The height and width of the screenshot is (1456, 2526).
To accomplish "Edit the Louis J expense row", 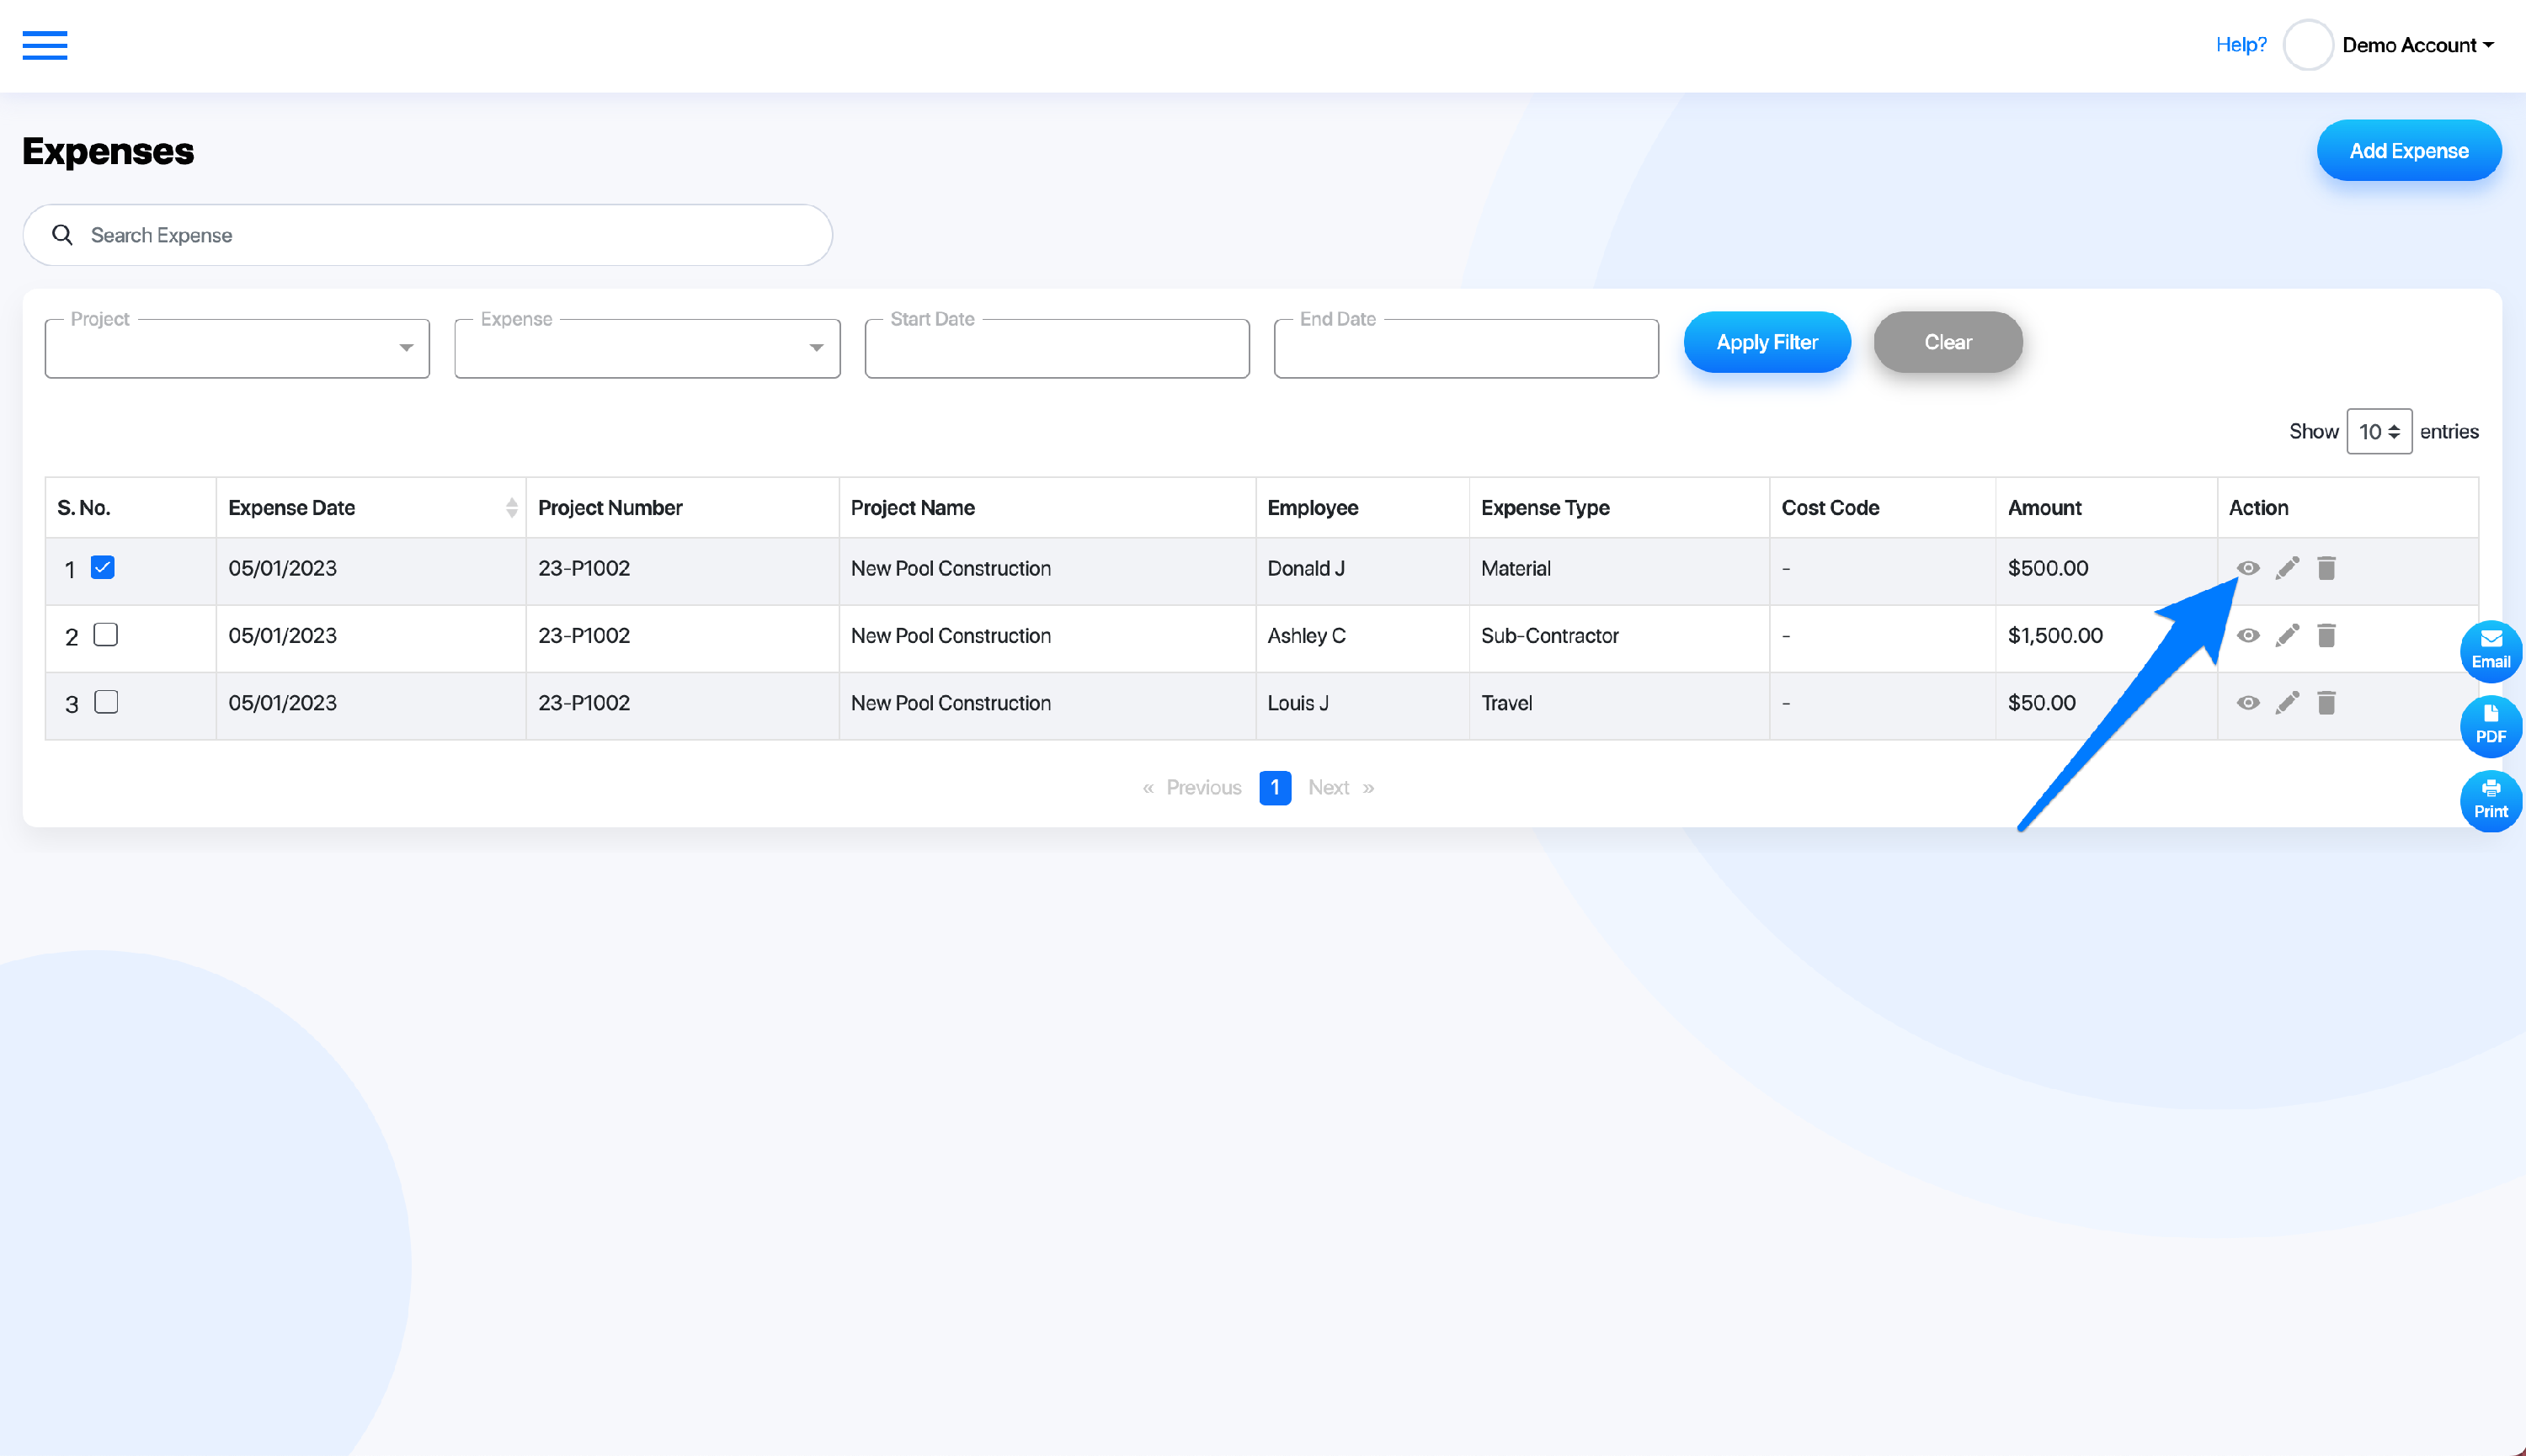I will pyautogui.click(x=2287, y=703).
